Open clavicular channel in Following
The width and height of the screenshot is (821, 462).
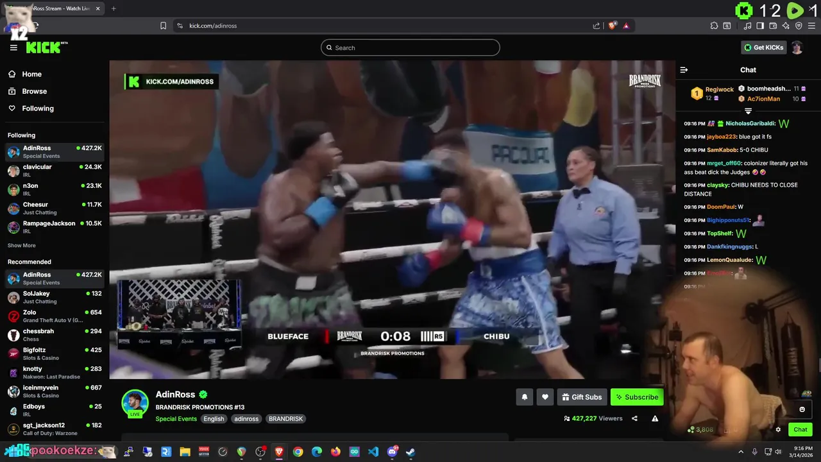55,171
